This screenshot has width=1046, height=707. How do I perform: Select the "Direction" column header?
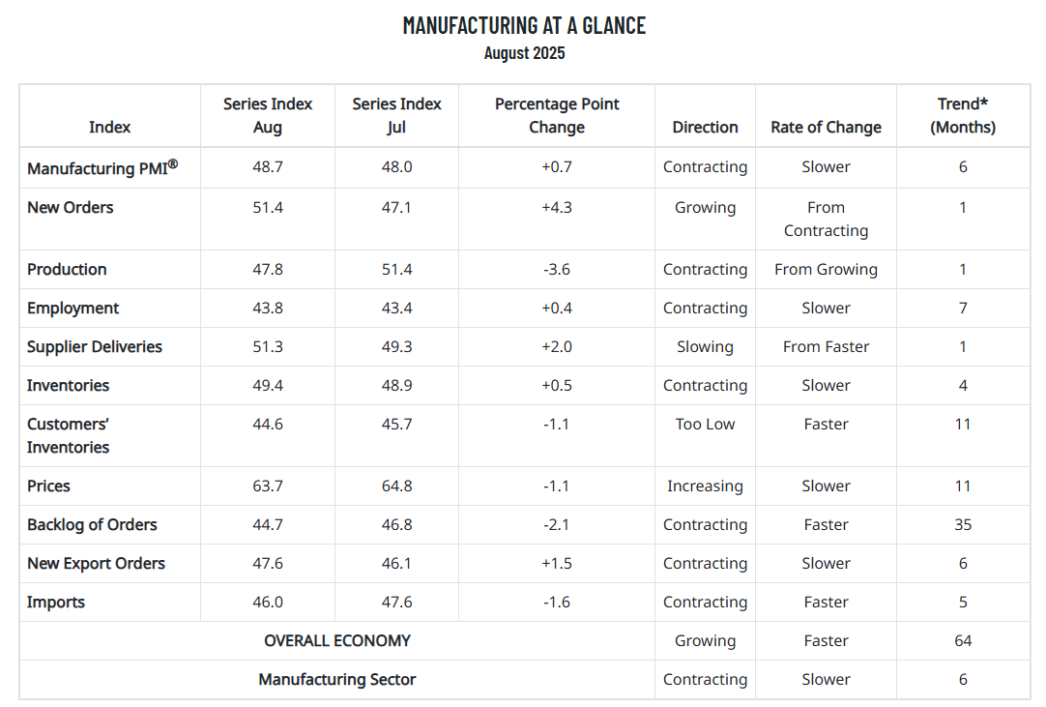(705, 127)
